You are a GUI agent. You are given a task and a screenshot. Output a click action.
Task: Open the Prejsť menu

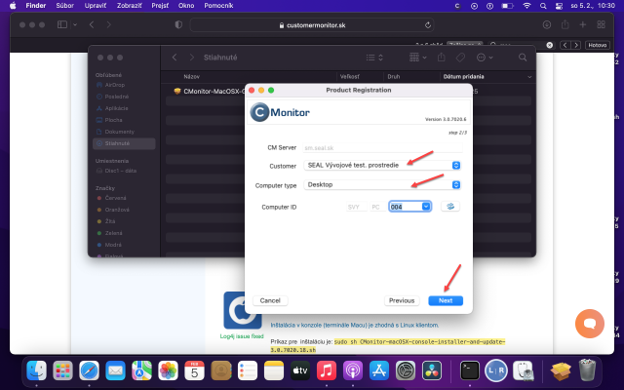pyautogui.click(x=160, y=6)
